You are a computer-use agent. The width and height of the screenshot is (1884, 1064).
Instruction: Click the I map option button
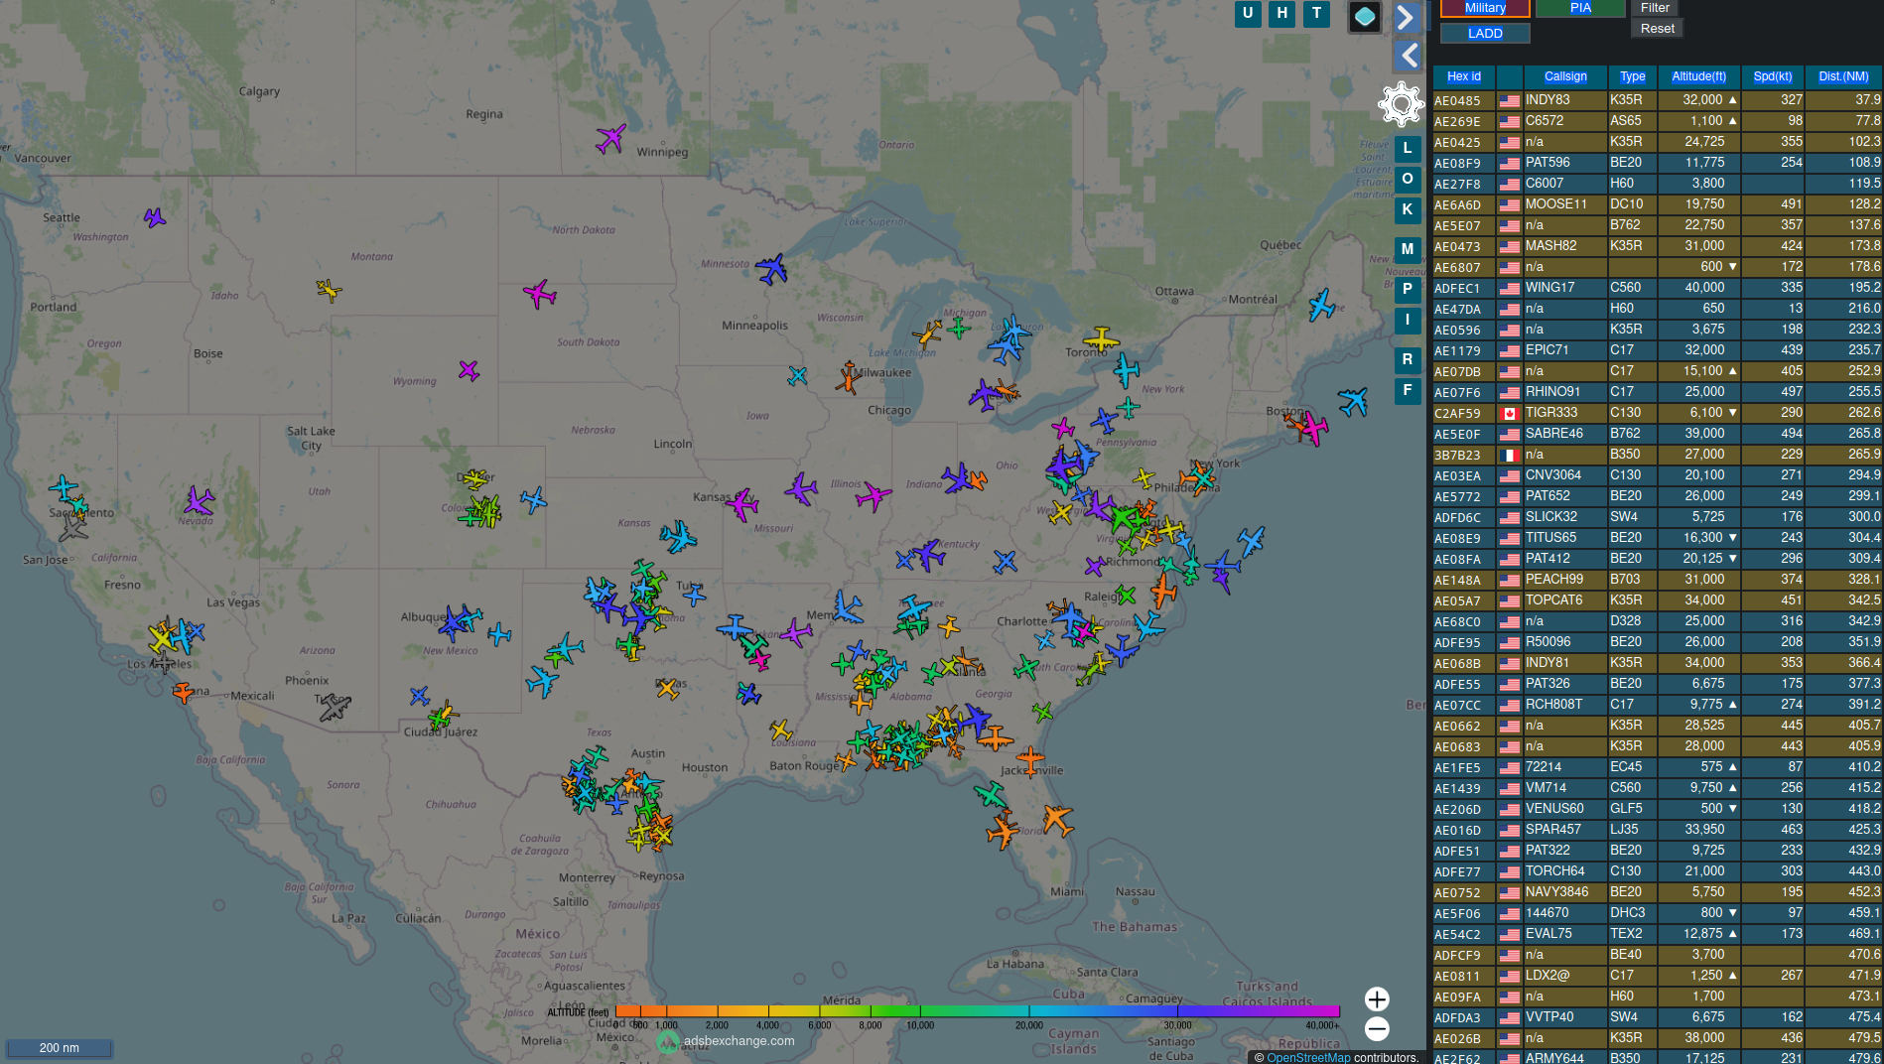click(1408, 320)
